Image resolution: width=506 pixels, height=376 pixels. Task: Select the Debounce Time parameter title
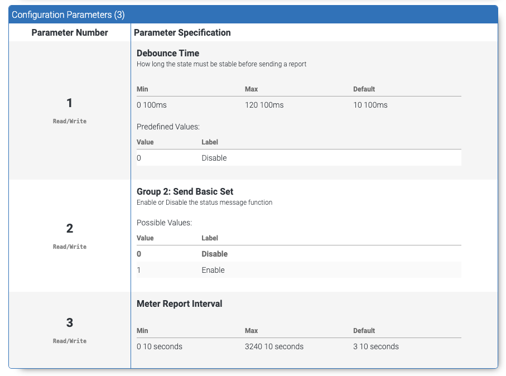click(168, 54)
